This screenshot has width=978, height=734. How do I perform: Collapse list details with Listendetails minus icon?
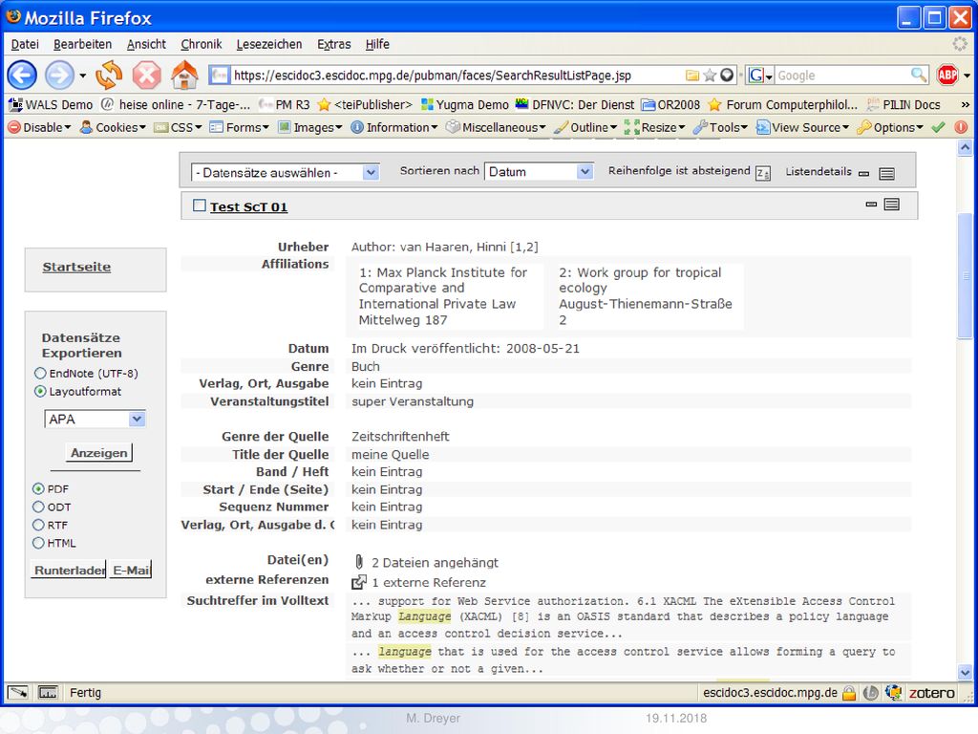[x=863, y=174]
